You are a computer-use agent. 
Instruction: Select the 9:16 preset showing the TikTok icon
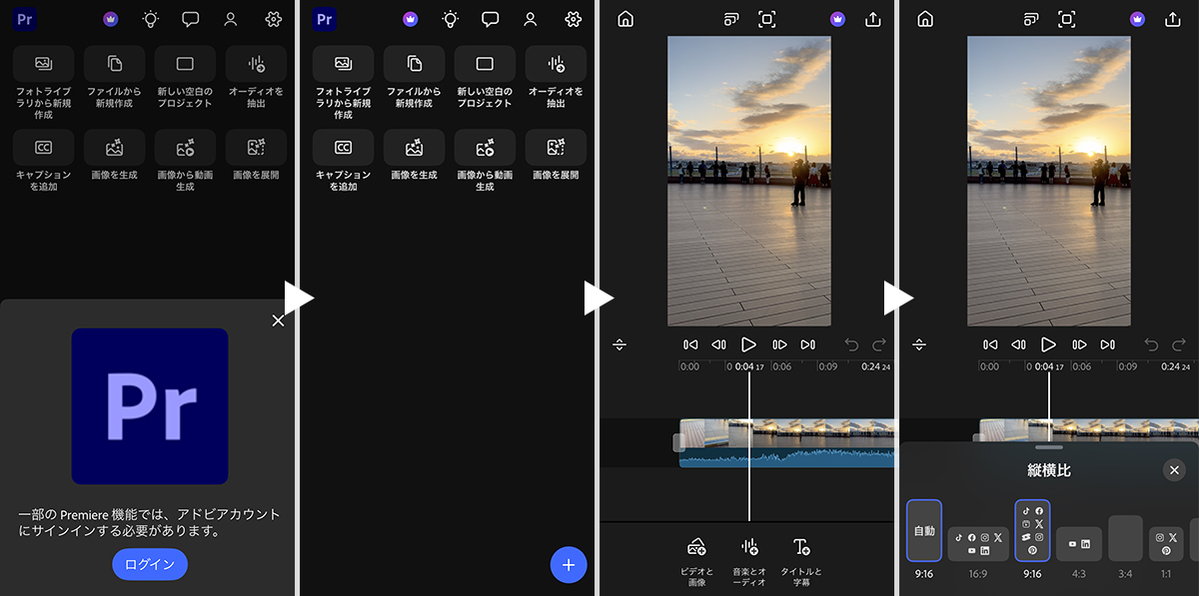click(1032, 530)
